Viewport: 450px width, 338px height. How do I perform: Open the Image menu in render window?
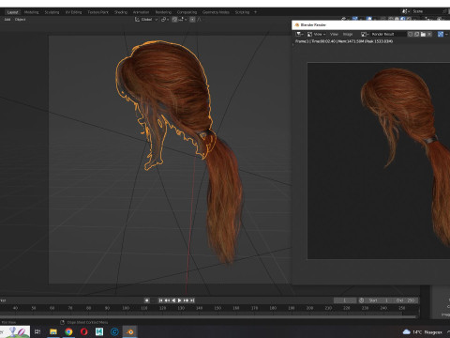tap(348, 34)
